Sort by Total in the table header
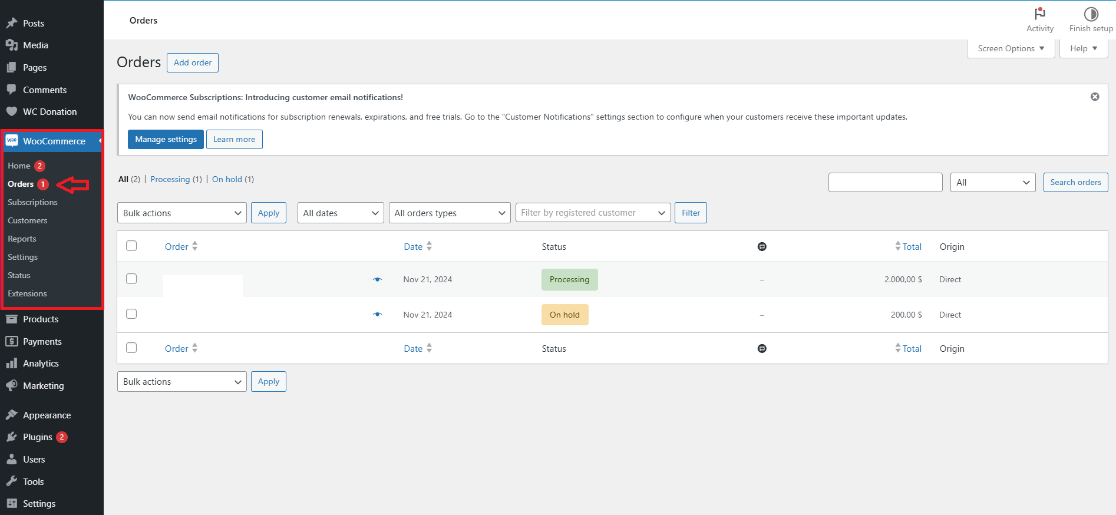Screen dimensions: 1116x515 (x=908, y=246)
